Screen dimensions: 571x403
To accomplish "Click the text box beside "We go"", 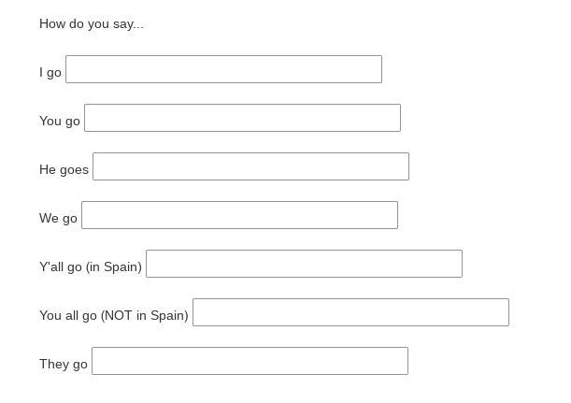I will coord(239,215).
